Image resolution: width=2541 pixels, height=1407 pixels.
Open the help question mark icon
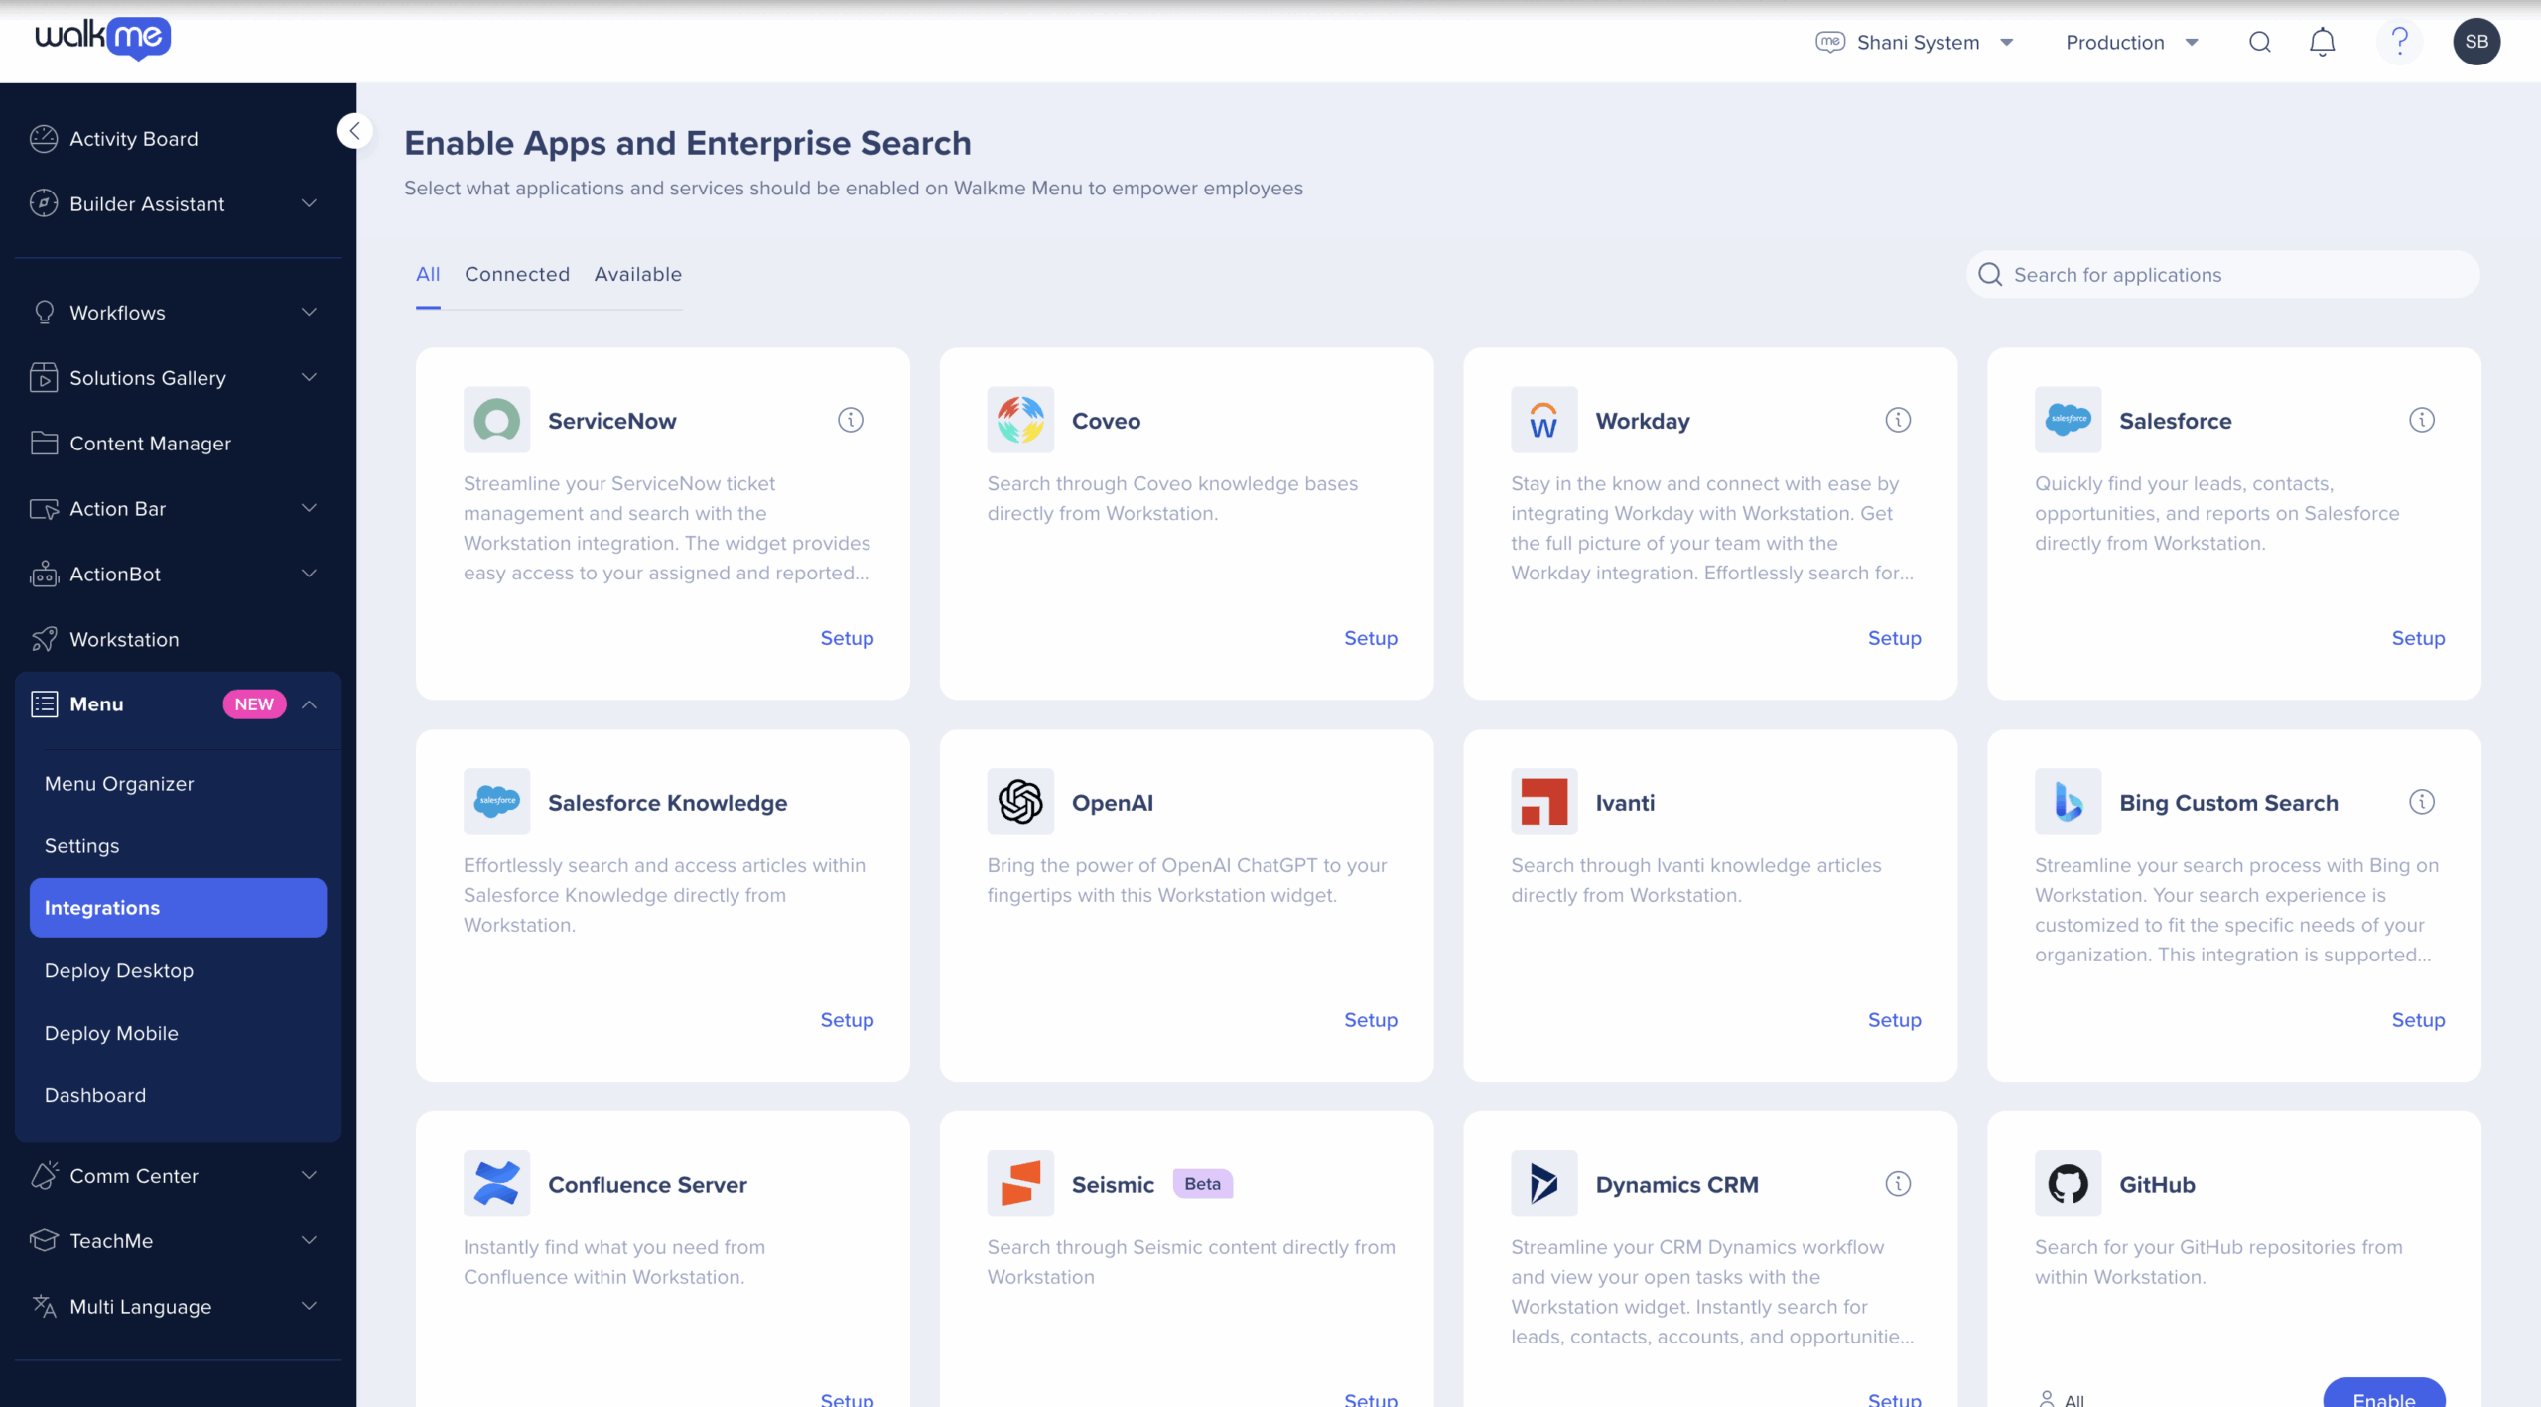tap(2399, 42)
